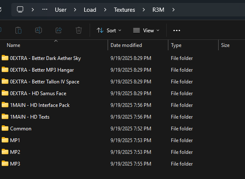Sort by the Name column header
Viewport: 245px width, 179px height.
[13, 45]
